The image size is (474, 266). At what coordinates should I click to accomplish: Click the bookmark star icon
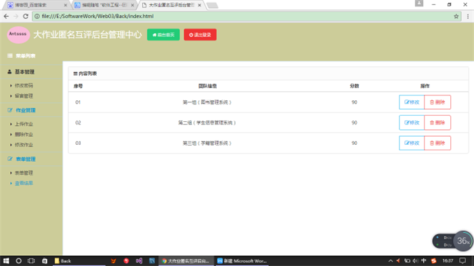point(456,16)
